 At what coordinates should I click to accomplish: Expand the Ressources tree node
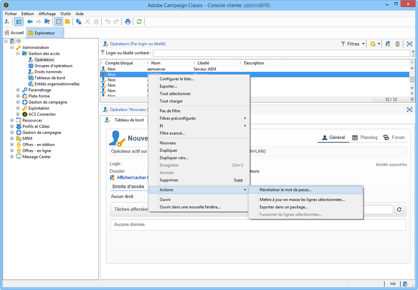pyautogui.click(x=12, y=120)
